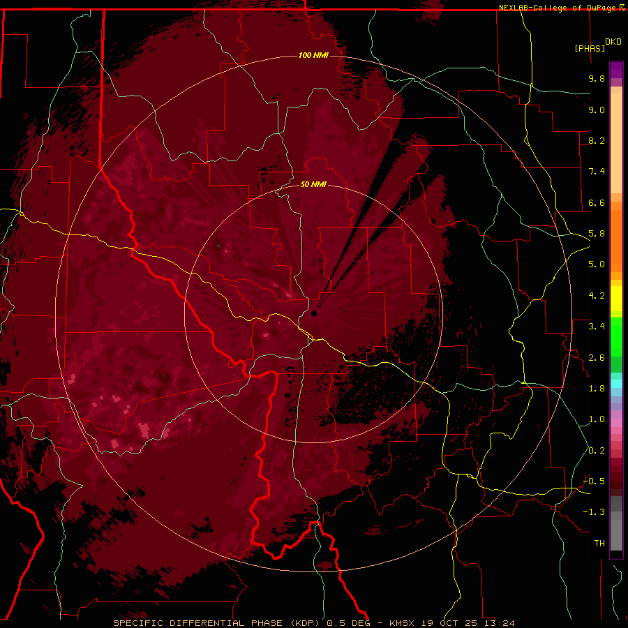Screen dimensions: 628x628
Task: Click the 50 NMI range ring label
Action: (313, 184)
